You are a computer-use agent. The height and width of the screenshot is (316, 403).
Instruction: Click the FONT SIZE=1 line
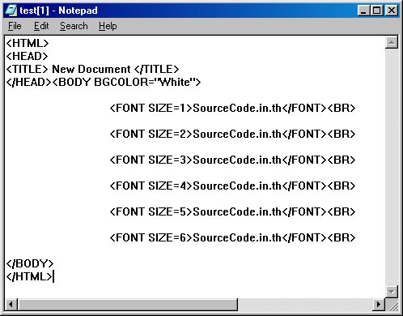point(232,108)
